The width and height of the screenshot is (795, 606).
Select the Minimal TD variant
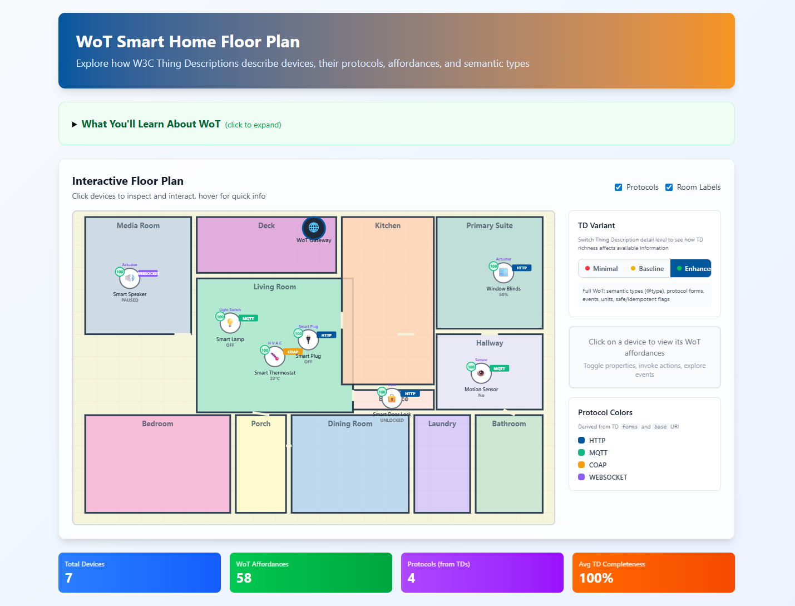[x=601, y=269]
